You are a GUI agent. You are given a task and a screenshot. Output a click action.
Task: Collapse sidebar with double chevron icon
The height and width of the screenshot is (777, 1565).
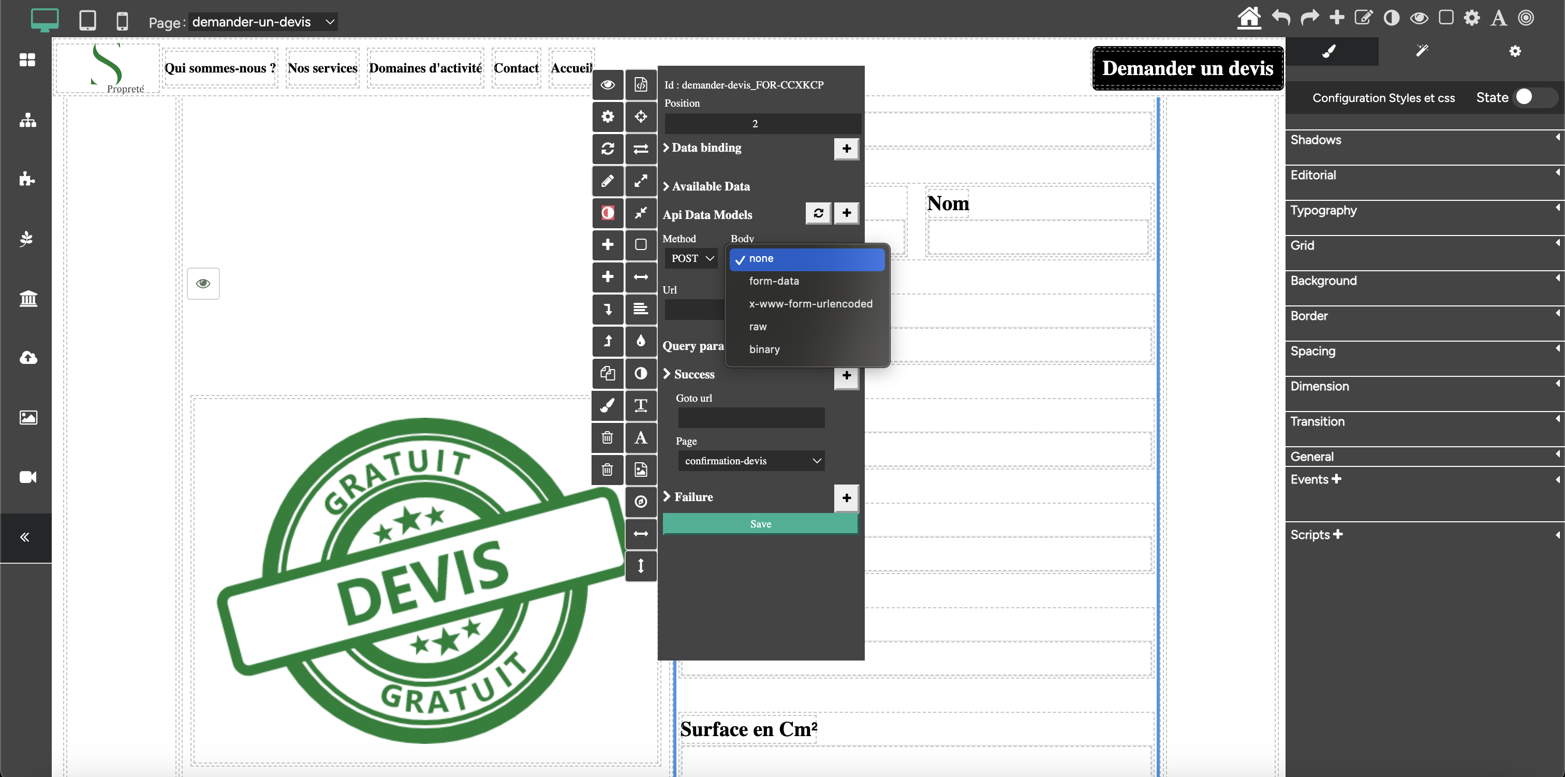click(x=25, y=537)
